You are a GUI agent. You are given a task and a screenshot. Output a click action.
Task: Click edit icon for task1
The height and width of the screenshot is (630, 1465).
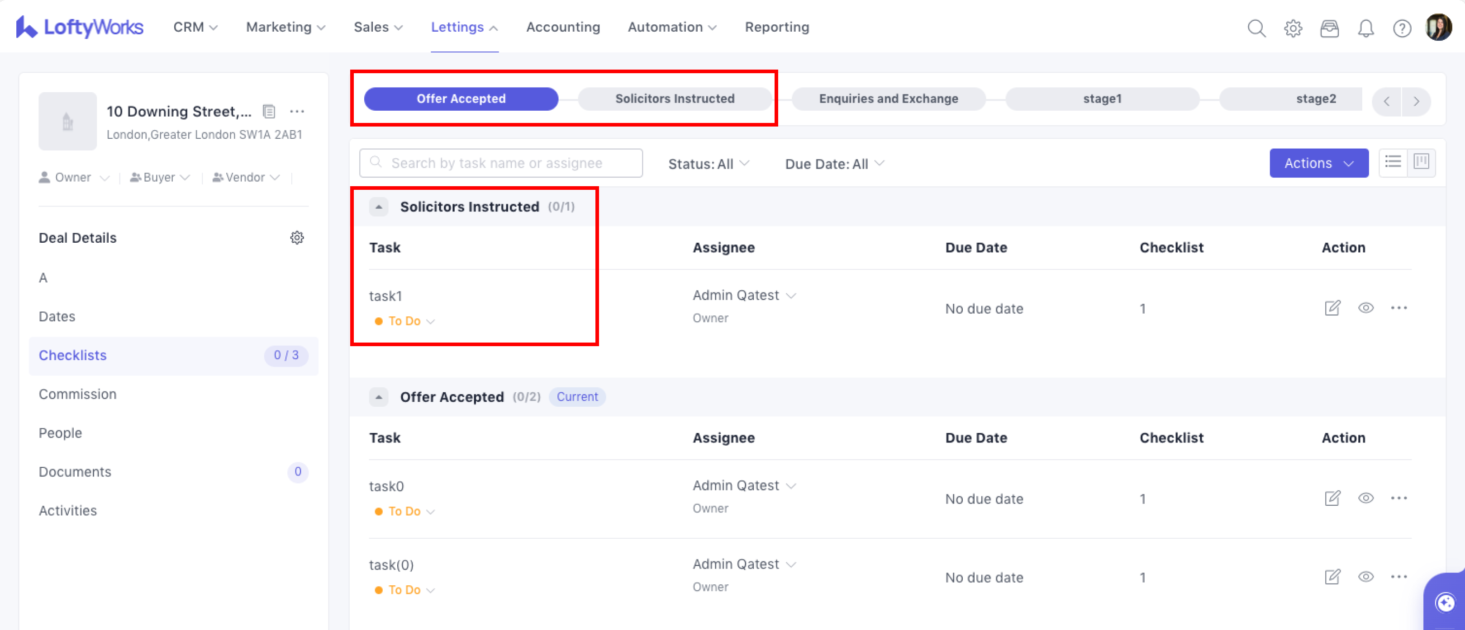(1332, 308)
